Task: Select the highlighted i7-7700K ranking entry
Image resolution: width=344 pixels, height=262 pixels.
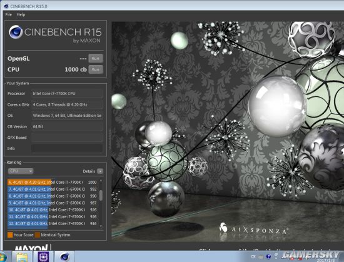Action: tap(53, 182)
